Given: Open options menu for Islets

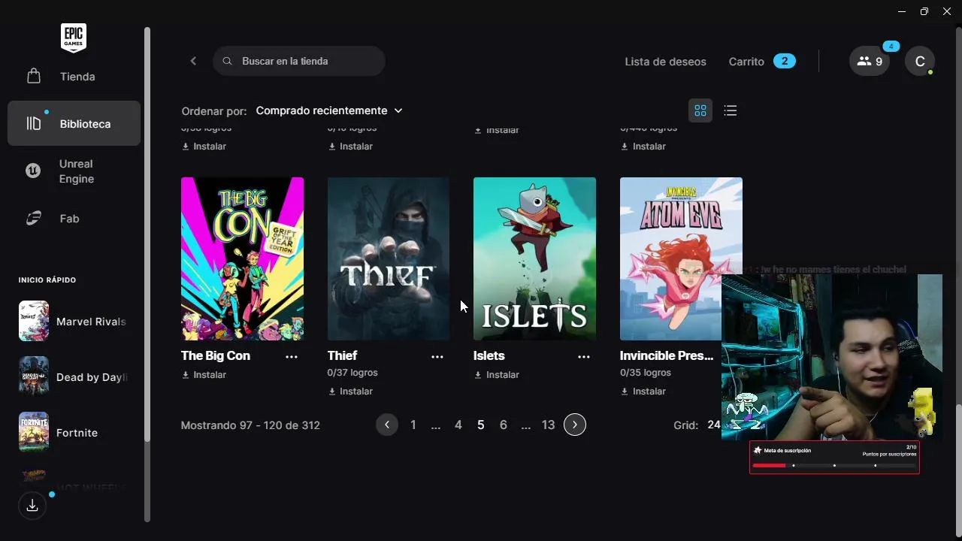Looking at the screenshot, I should tap(584, 357).
